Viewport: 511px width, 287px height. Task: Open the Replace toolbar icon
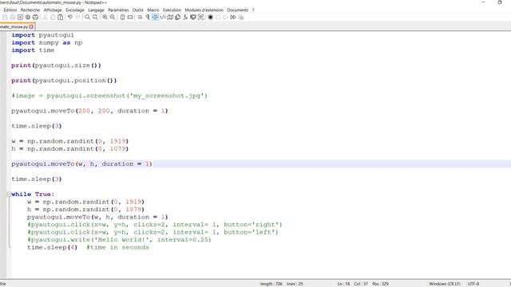[x=95, y=18]
